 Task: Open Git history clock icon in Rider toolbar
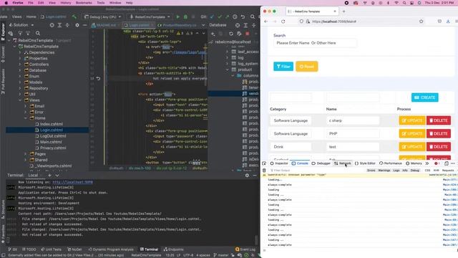click(235, 17)
